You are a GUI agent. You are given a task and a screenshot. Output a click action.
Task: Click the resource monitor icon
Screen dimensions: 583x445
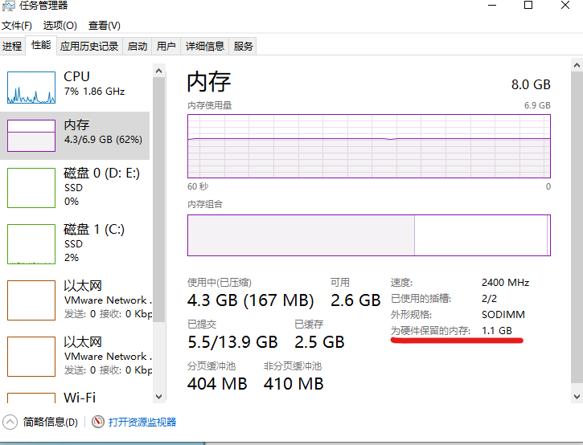click(98, 422)
